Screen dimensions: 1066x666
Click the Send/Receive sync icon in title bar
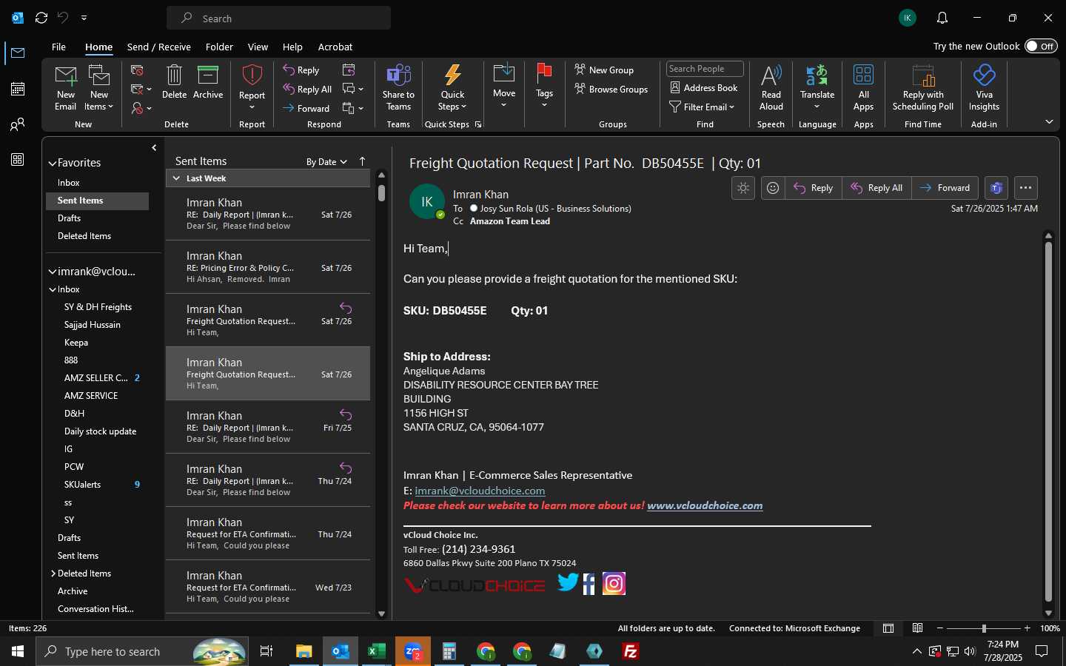41,18
